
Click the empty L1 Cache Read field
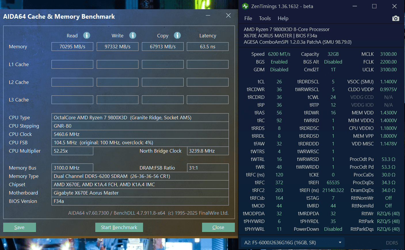(x=72, y=64)
